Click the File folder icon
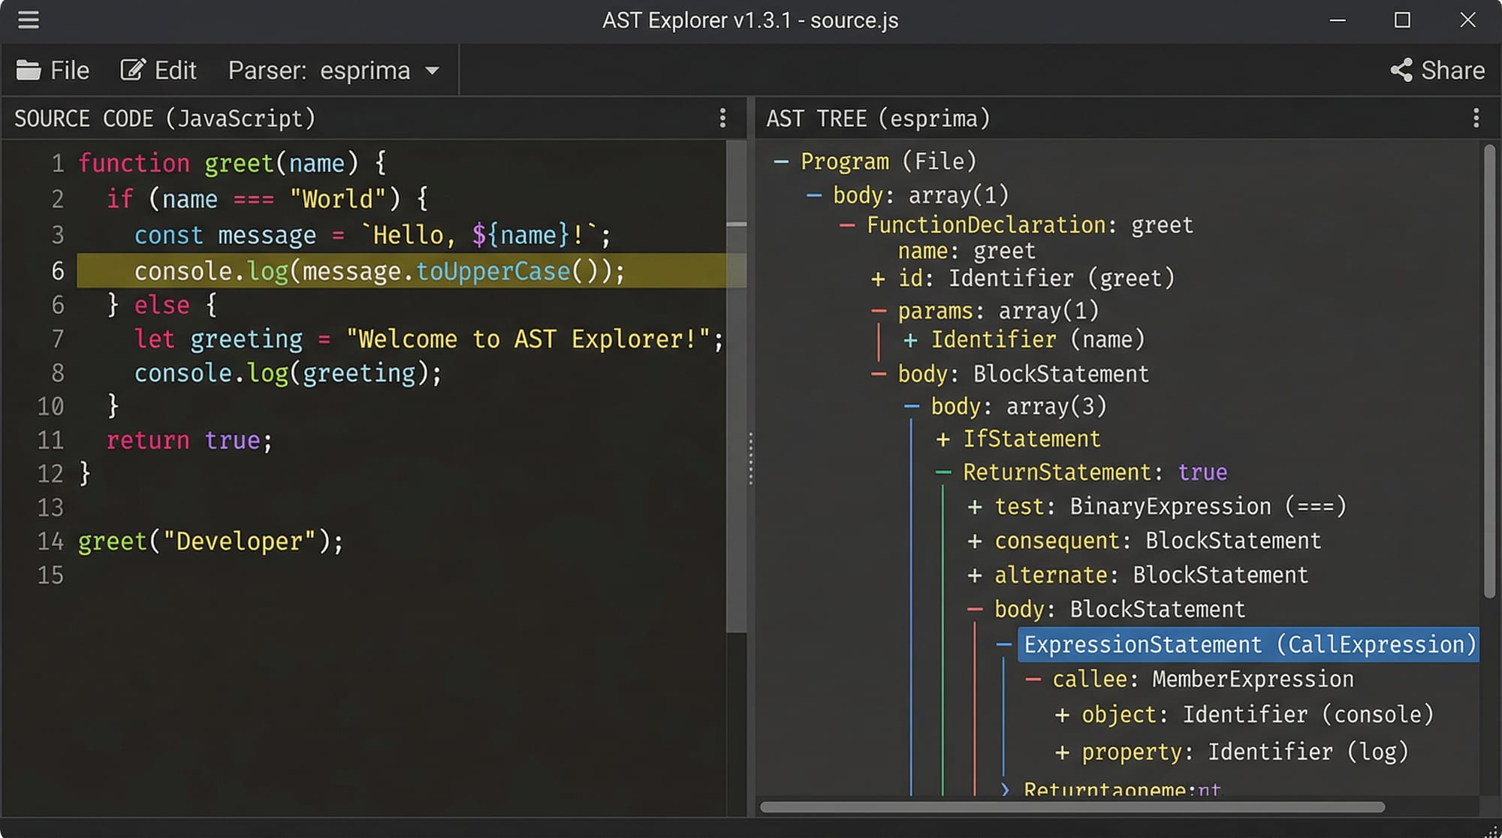The width and height of the screenshot is (1502, 838). 29,70
